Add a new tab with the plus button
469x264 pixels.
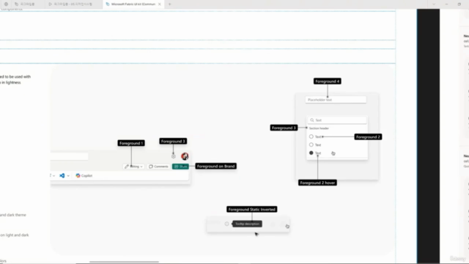coord(169,4)
